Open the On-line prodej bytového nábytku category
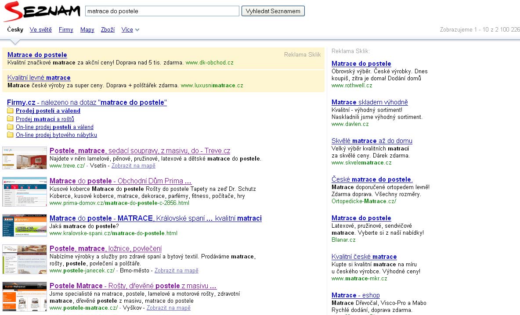 point(56,135)
